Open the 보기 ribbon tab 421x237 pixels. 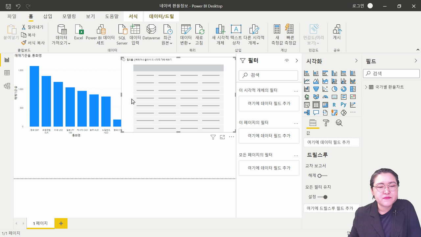coord(90,16)
